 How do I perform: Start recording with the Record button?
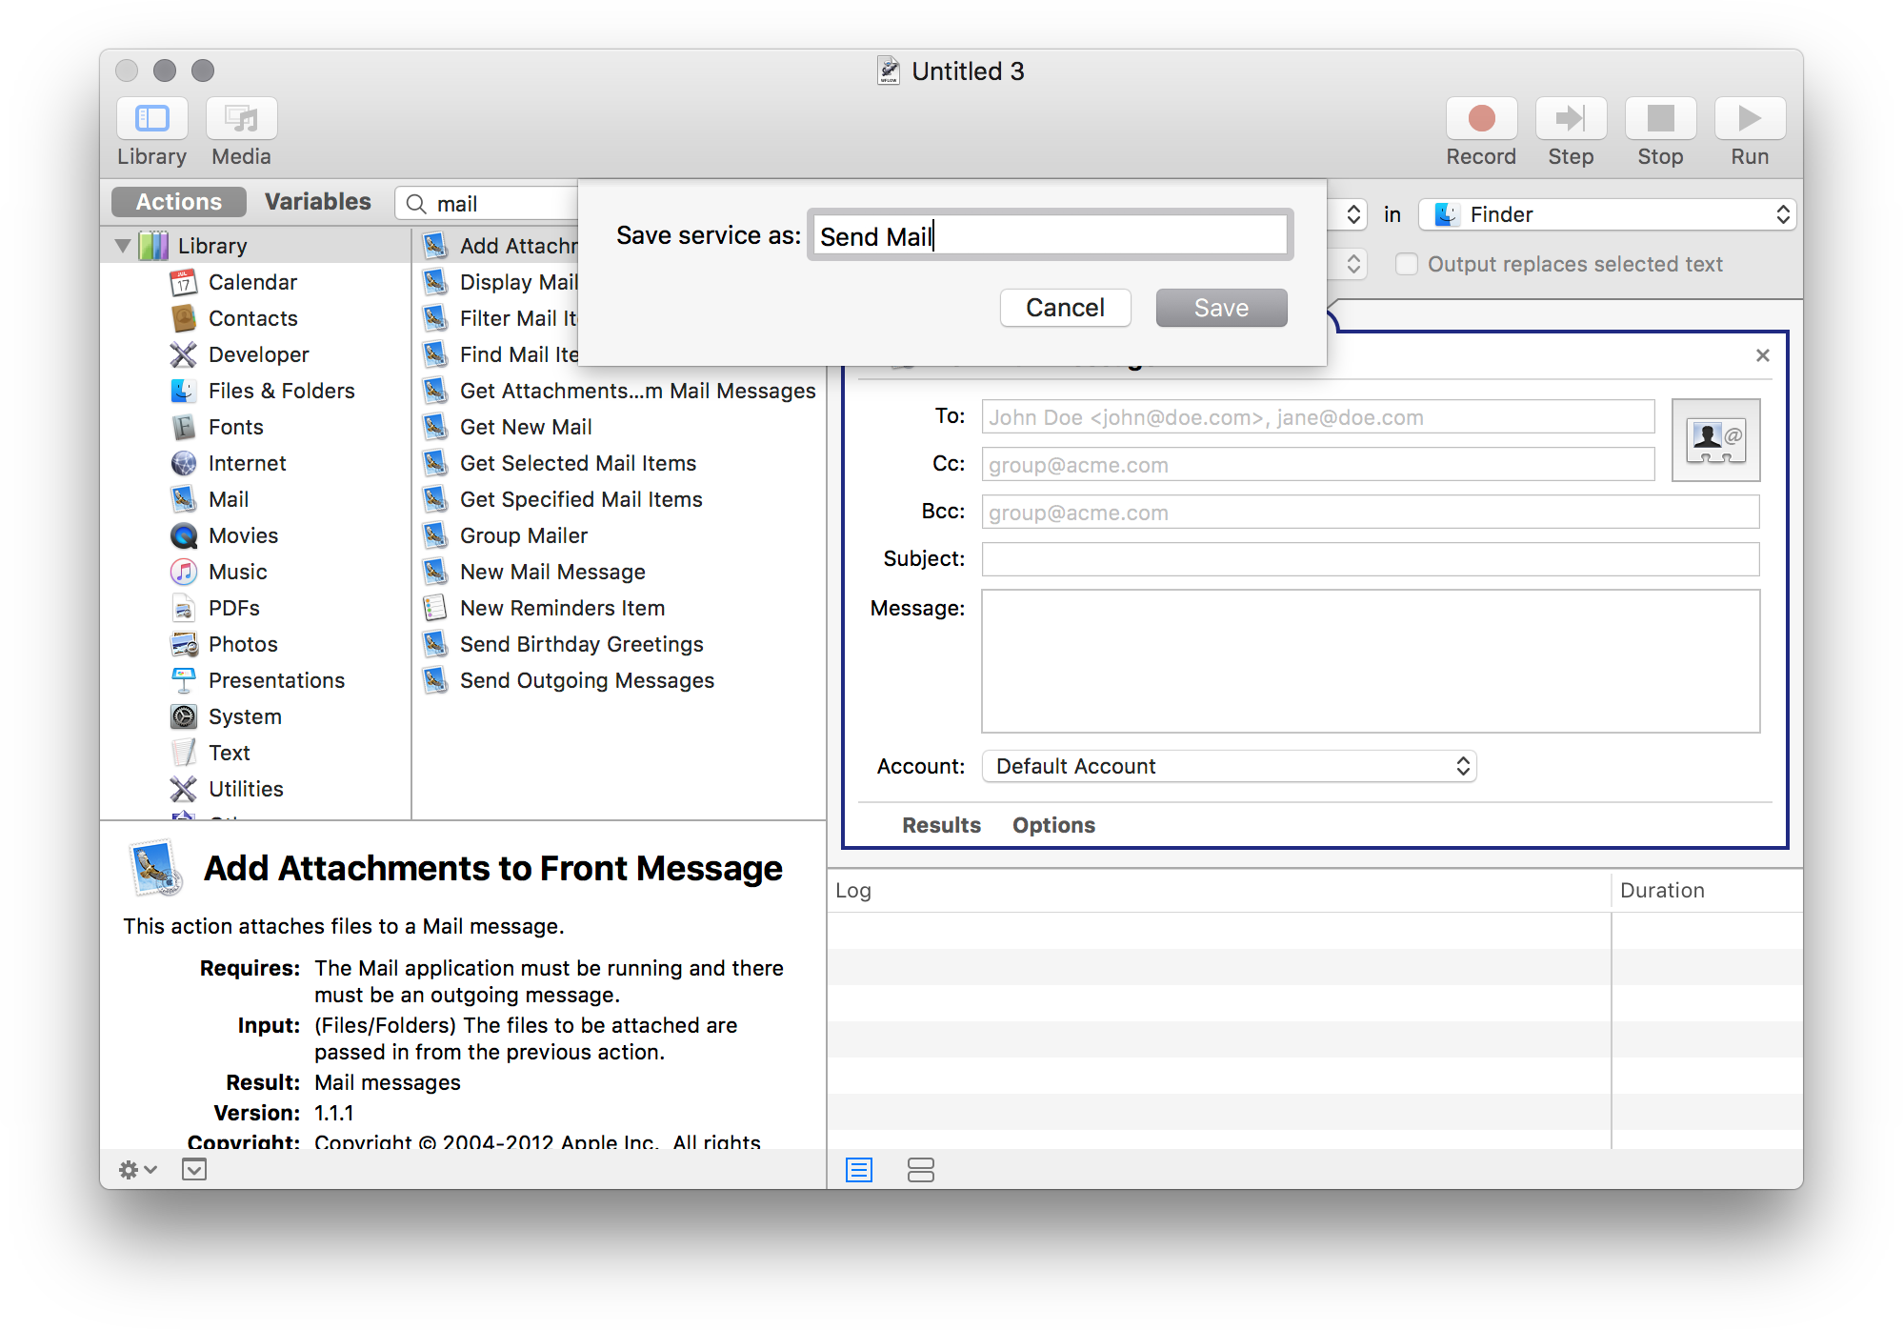click(1481, 119)
